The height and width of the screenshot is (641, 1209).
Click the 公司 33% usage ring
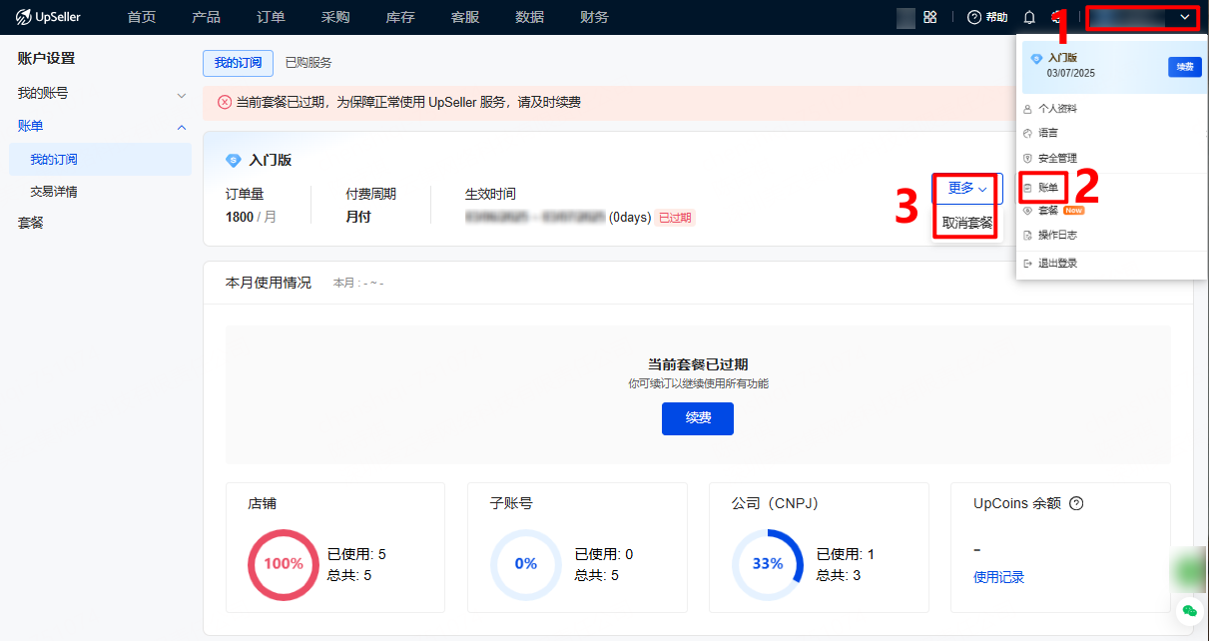[x=768, y=564]
